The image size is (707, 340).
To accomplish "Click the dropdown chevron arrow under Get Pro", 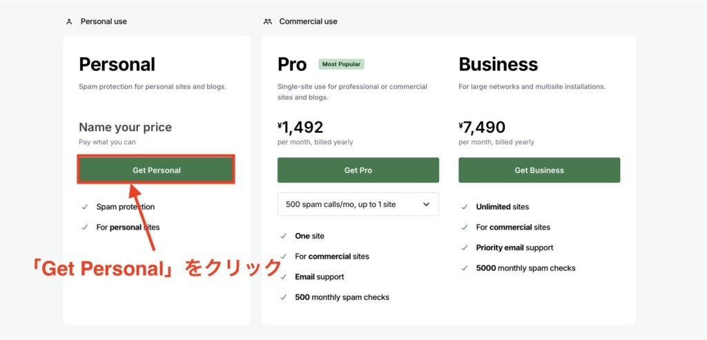I will 426,204.
